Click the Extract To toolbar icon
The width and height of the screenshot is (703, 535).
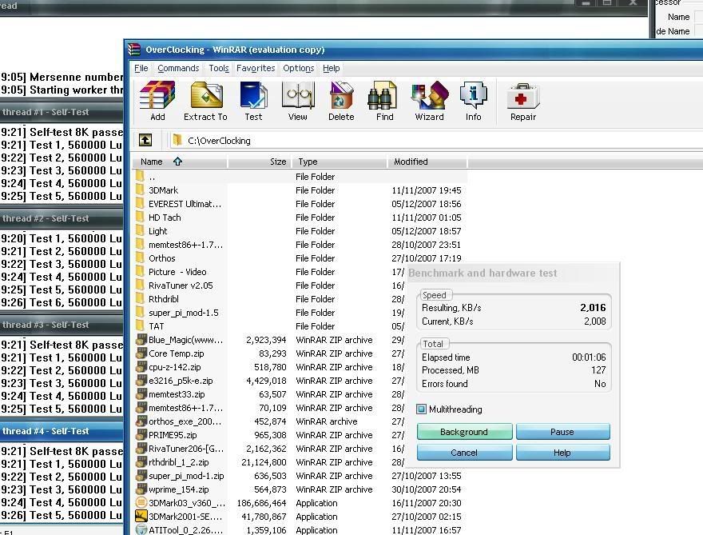206,95
